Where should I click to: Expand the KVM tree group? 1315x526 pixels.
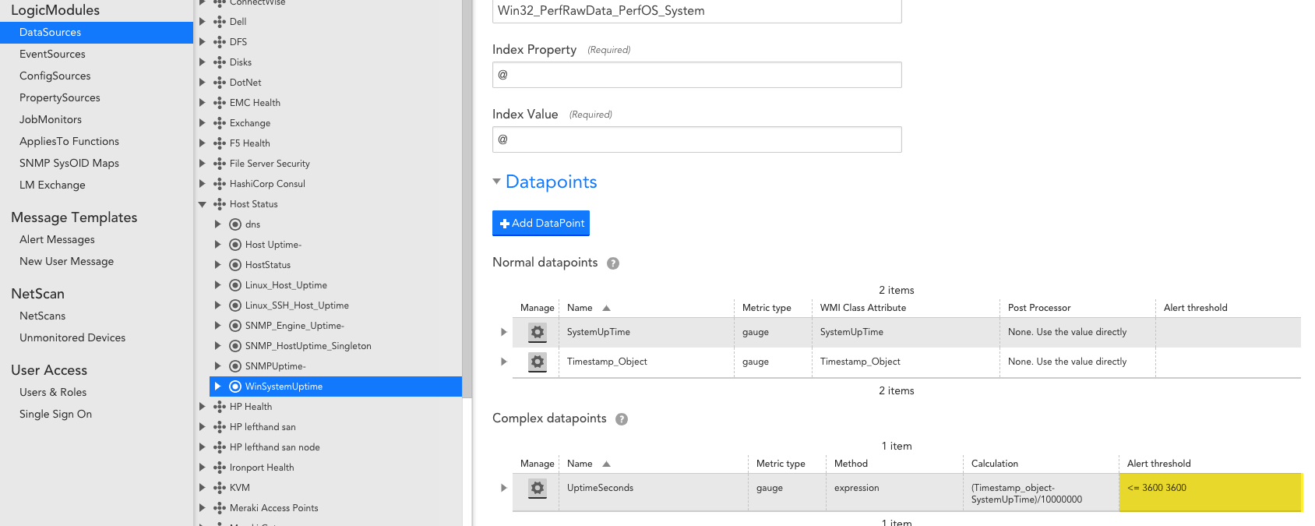(203, 488)
